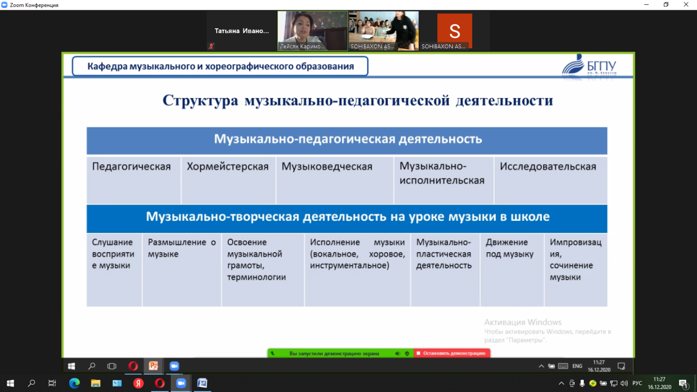Click the Татьяна Ивано... participant tile
The image size is (697, 392).
[x=241, y=31]
